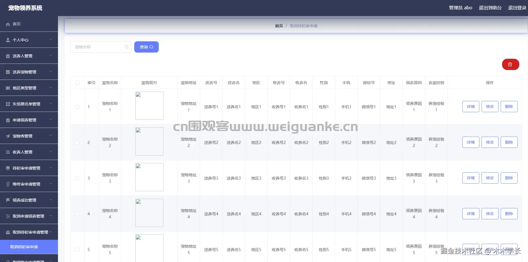Check the row 4 checkbox

[77, 214]
